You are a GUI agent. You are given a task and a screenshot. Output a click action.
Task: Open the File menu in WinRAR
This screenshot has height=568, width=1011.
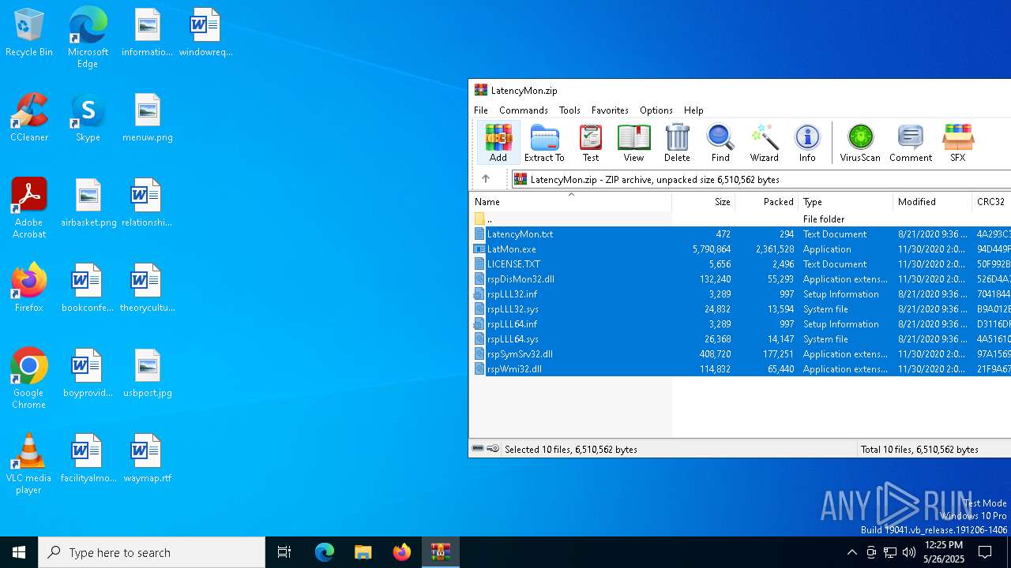pyautogui.click(x=481, y=110)
